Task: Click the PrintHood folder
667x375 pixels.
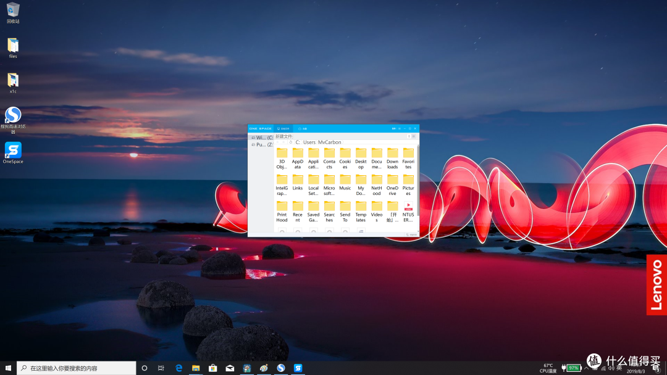Action: tap(282, 212)
